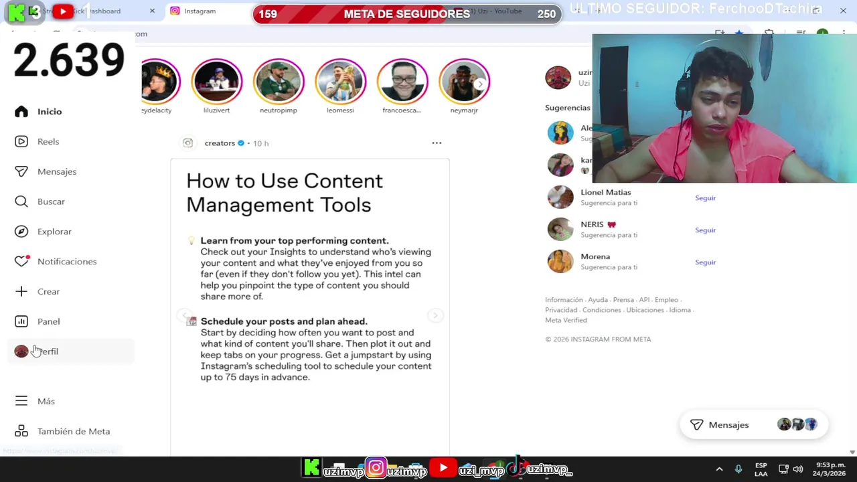Open the creators account name link

click(220, 143)
